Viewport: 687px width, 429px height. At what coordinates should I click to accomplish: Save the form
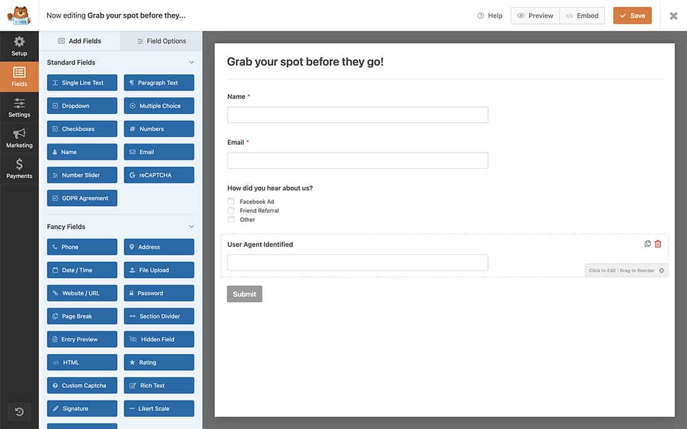click(x=632, y=15)
